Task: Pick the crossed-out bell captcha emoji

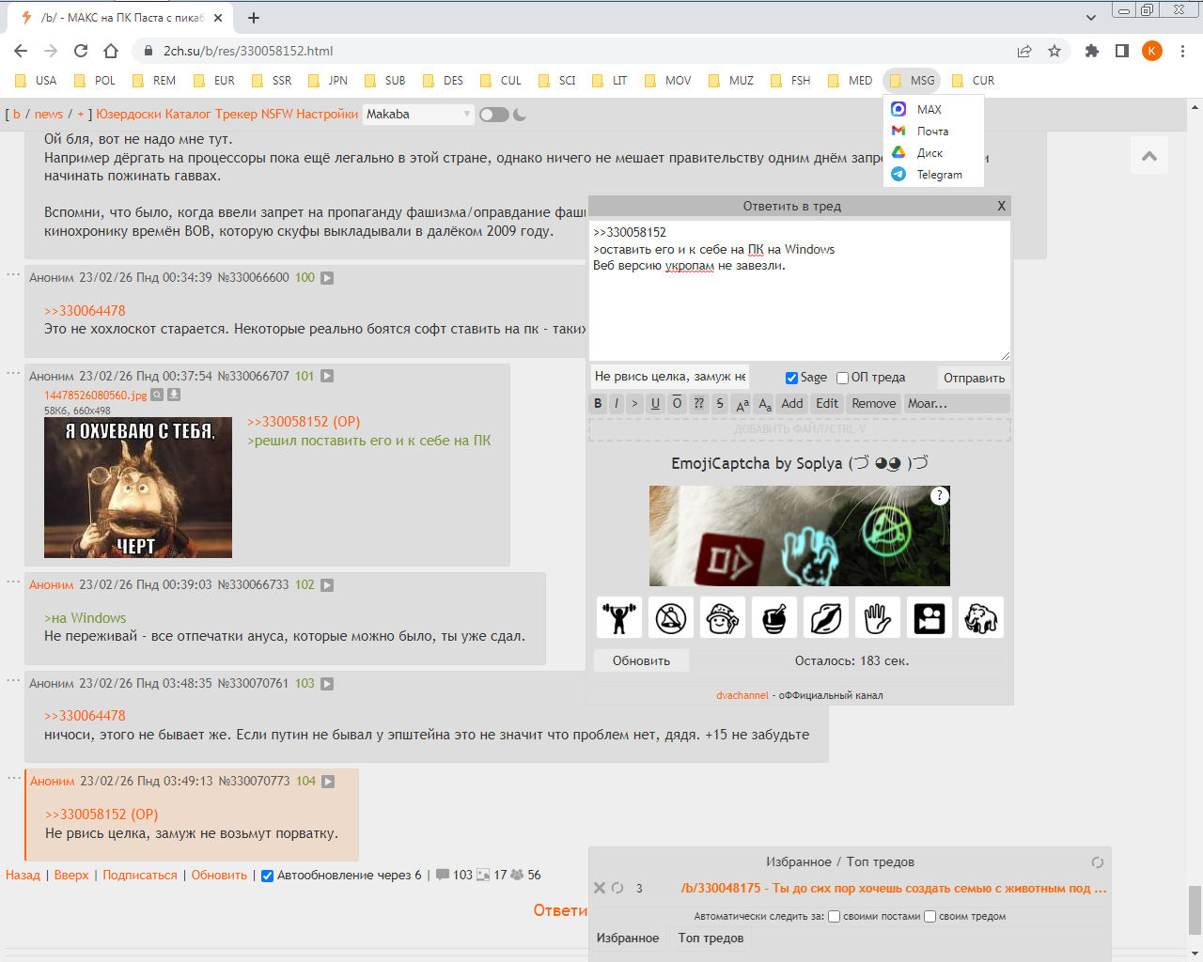Action: (x=671, y=618)
